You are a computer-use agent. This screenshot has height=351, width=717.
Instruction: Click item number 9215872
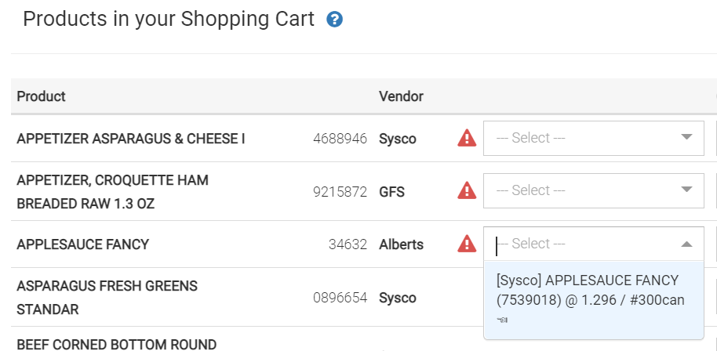coord(340,191)
